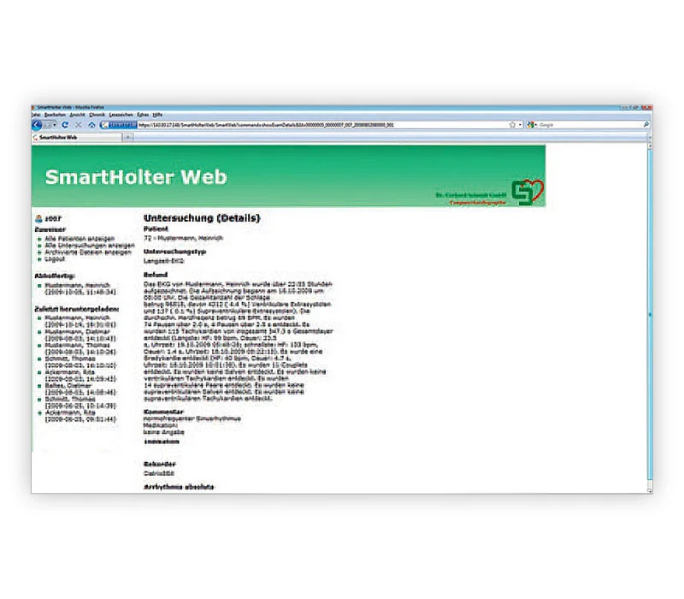Open the Chronik menu

(x=97, y=115)
